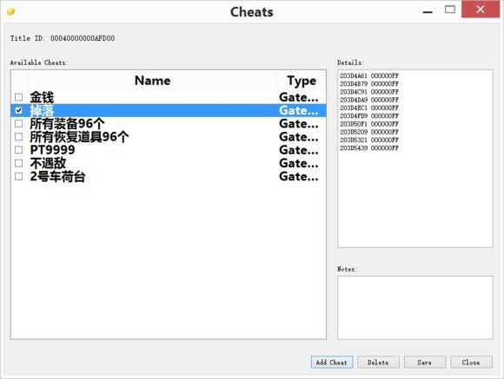Screen dimensions: 504x379
Task: Enable the PT9999 cheat checkbox
Action: (x=18, y=150)
